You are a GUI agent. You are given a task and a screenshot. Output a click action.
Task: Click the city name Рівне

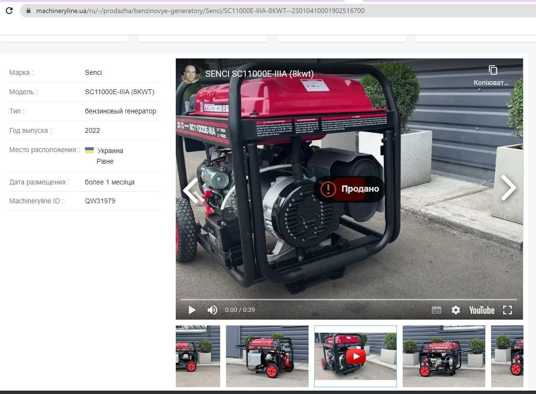click(x=105, y=161)
